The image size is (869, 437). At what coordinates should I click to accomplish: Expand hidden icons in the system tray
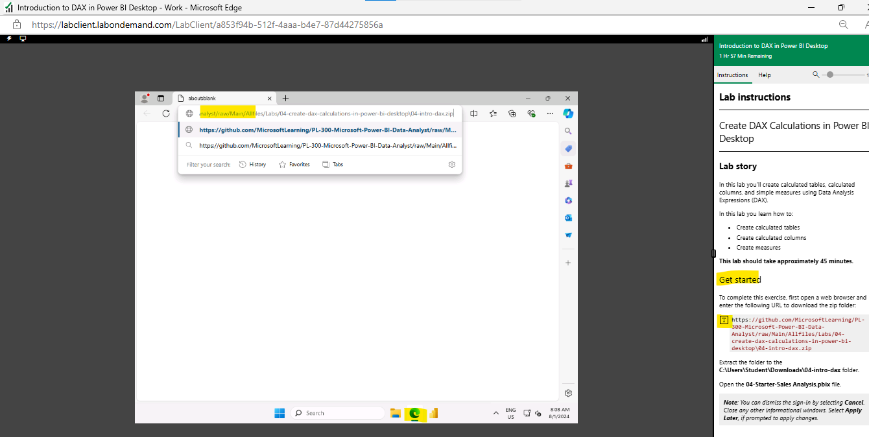click(x=496, y=413)
